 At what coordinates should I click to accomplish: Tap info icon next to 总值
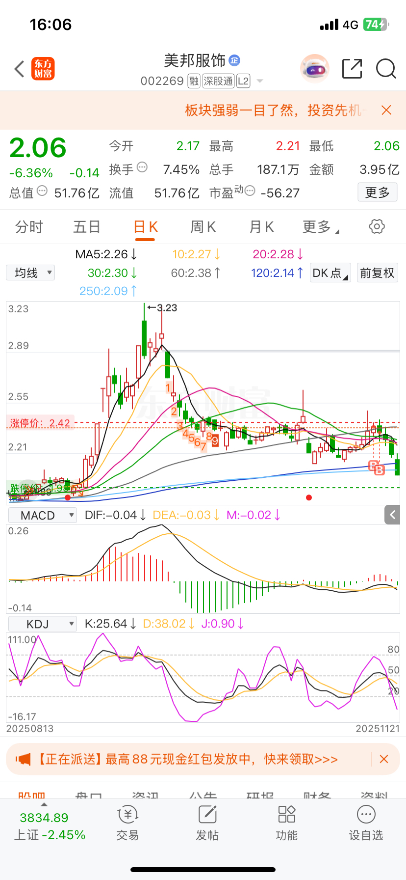pos(42,191)
